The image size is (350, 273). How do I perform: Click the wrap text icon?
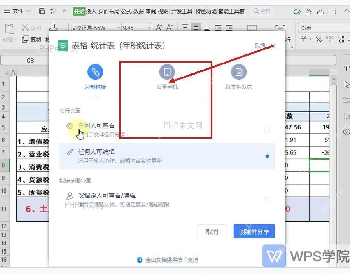point(280,28)
